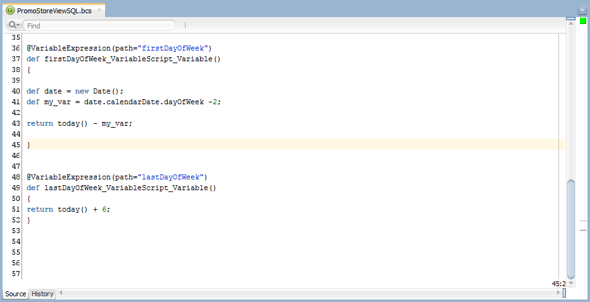Click into the Find search field
This screenshot has height=302, width=590.
click(x=98, y=26)
